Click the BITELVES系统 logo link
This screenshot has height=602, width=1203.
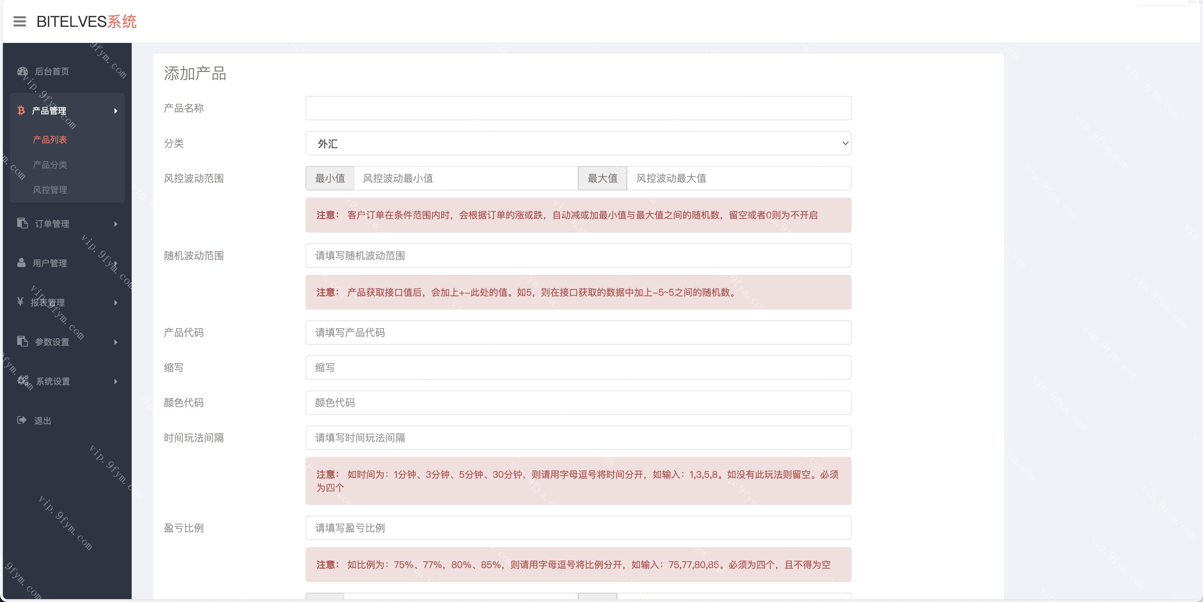(86, 21)
